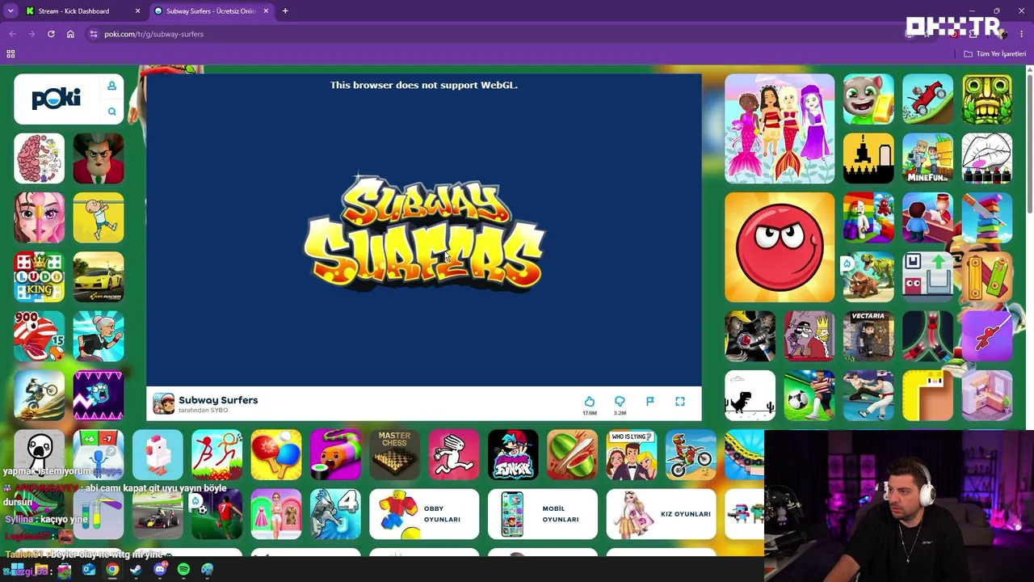
Task: Open the Fruit Ninja watermelon game thumbnail
Action: tap(572, 455)
